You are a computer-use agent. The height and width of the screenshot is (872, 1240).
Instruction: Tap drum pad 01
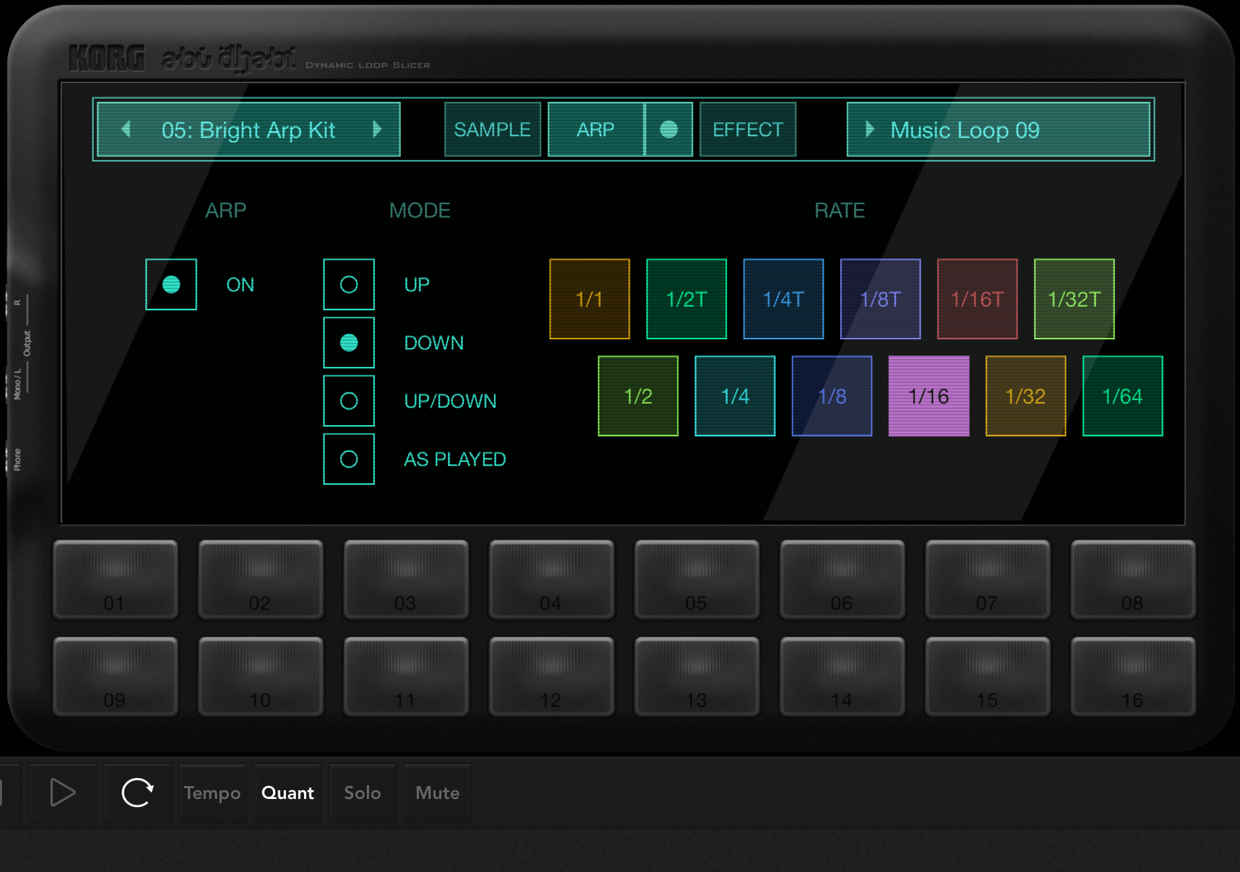(116, 579)
